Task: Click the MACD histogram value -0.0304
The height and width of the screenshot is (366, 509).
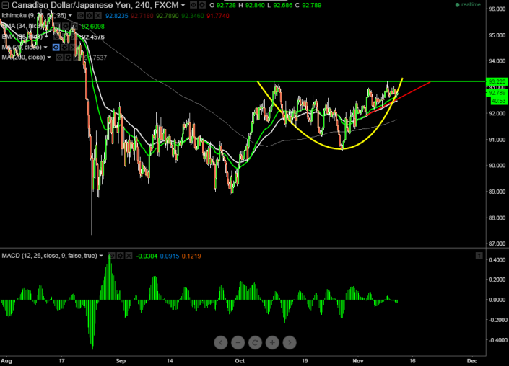Action: point(147,256)
